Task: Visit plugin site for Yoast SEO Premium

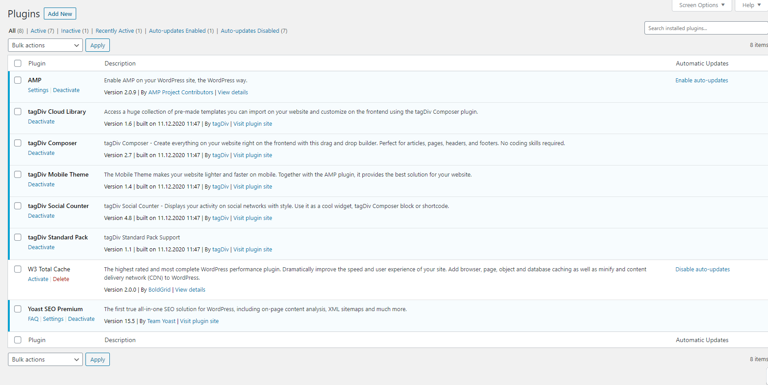Action: click(199, 321)
